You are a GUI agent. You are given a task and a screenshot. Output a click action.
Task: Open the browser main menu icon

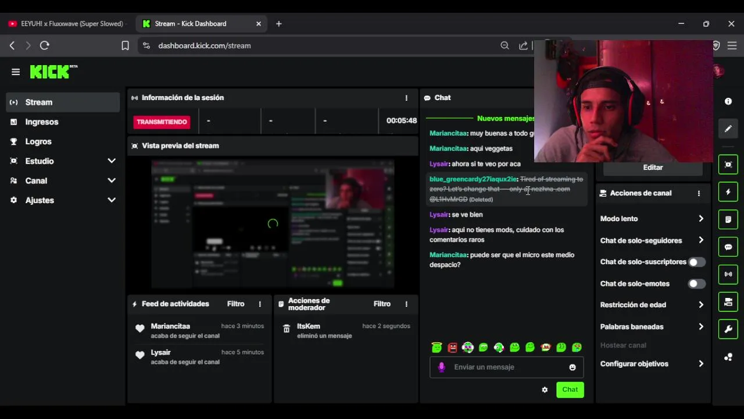(x=732, y=45)
